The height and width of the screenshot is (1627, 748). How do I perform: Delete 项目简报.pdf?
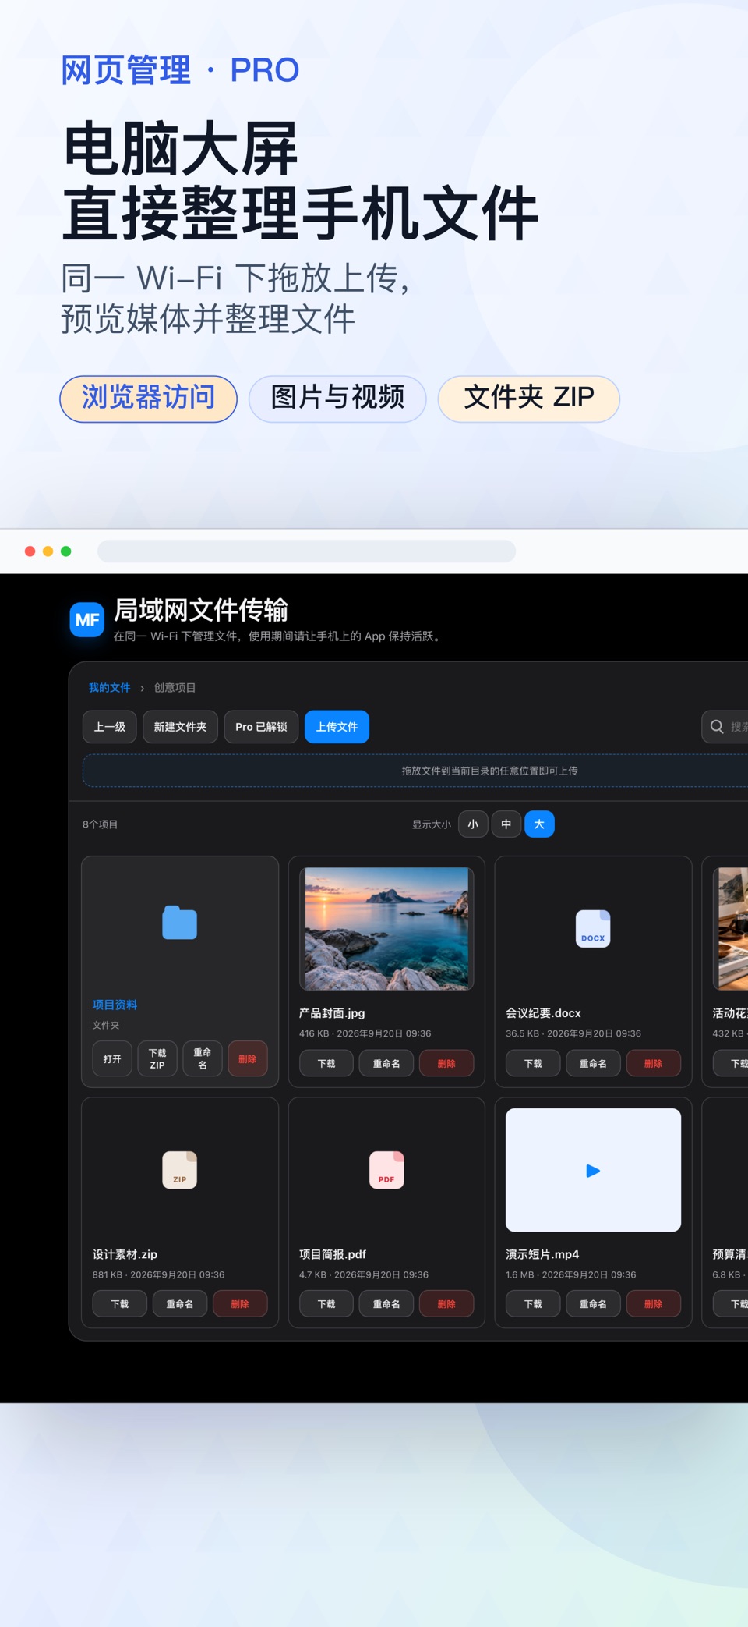[446, 1304]
